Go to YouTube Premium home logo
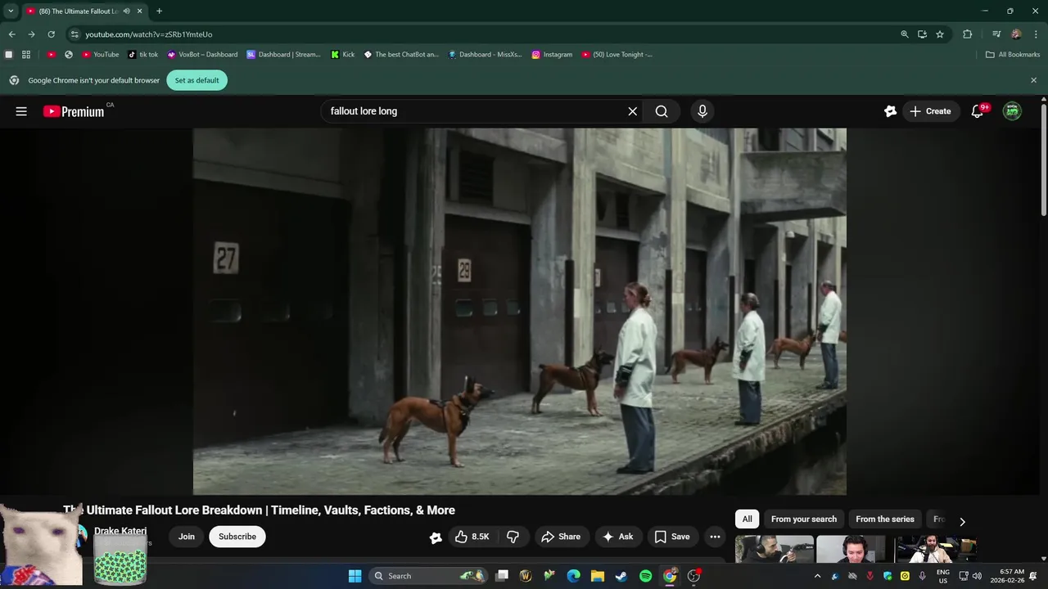Screen dimensions: 1048x589 pyautogui.click(x=75, y=111)
